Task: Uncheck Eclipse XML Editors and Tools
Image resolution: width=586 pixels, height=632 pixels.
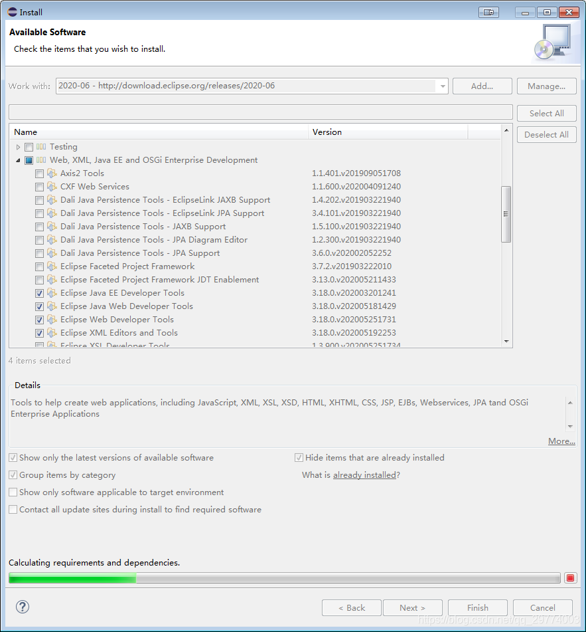Action: [39, 334]
